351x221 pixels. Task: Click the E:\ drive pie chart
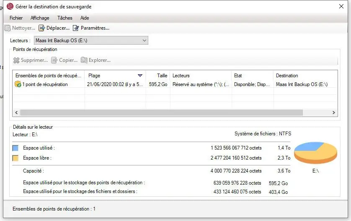click(315, 153)
